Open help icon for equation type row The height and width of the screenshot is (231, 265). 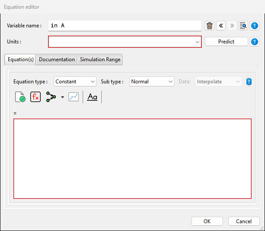tap(249, 82)
